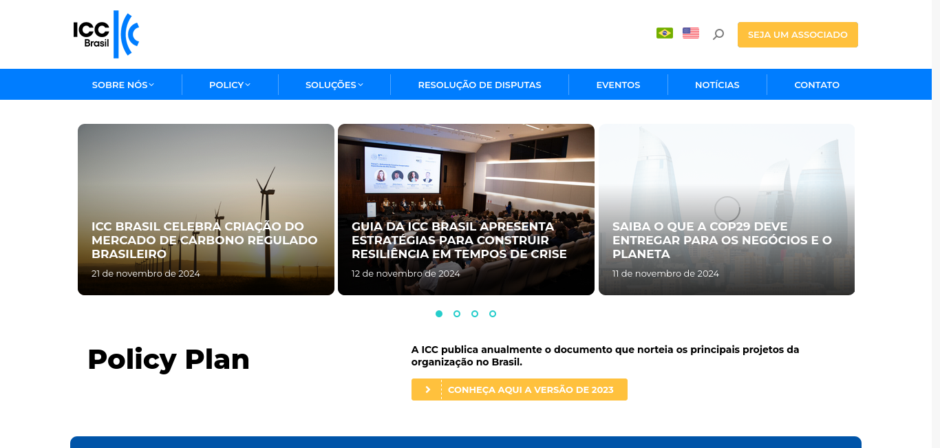Go to the EVENTOS page
This screenshot has height=448, width=940.
point(618,85)
